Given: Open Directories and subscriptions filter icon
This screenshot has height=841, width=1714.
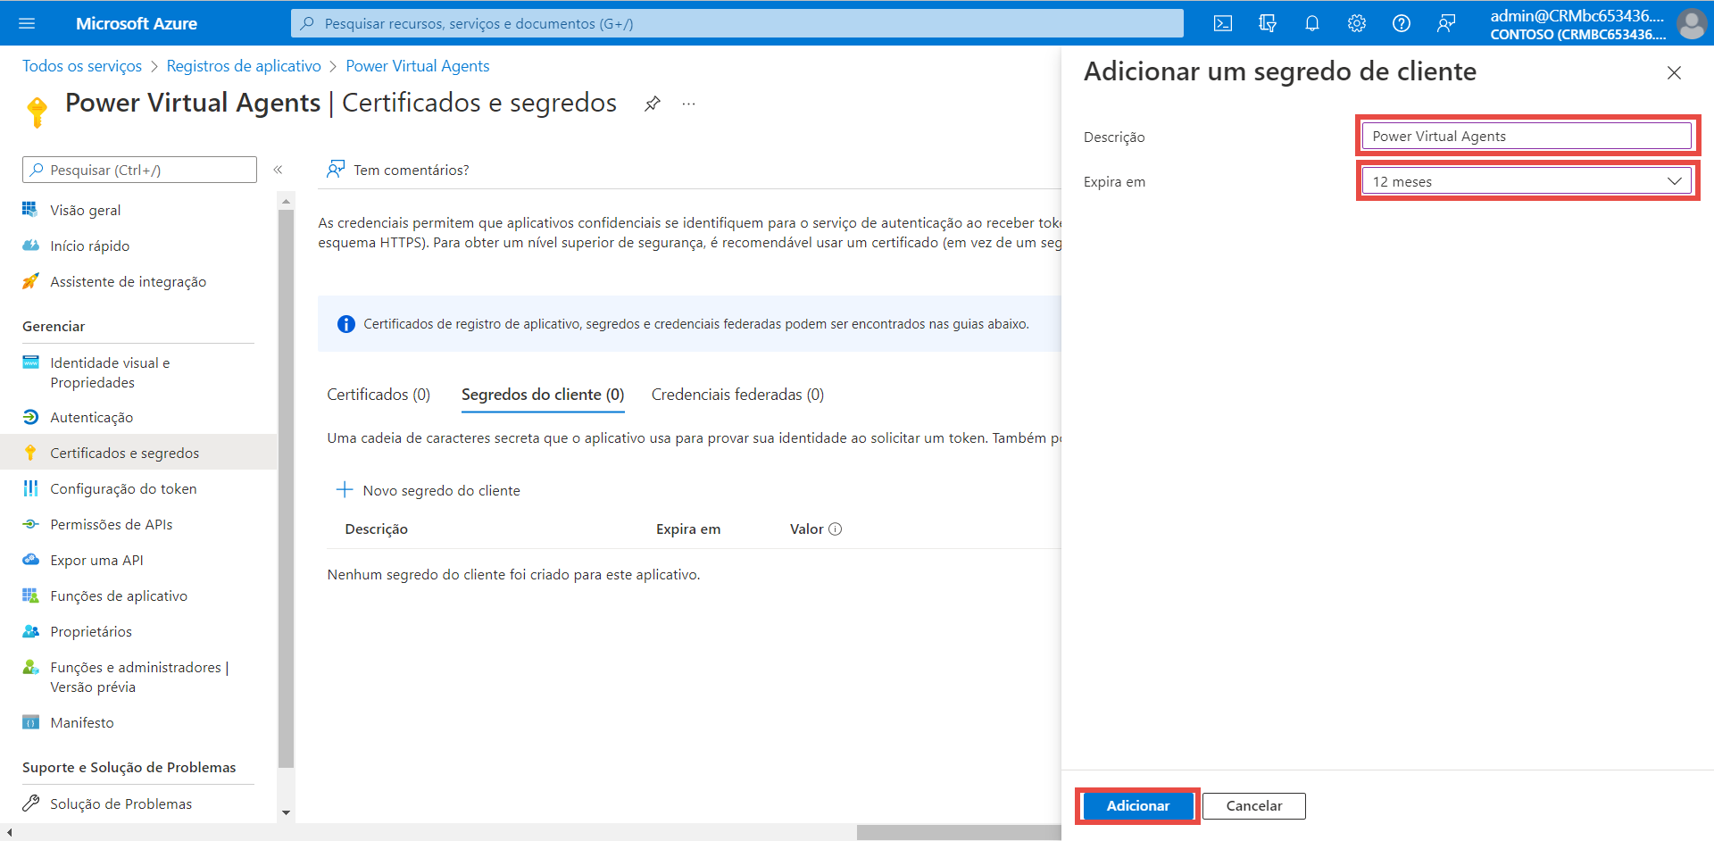Looking at the screenshot, I should [1268, 23].
